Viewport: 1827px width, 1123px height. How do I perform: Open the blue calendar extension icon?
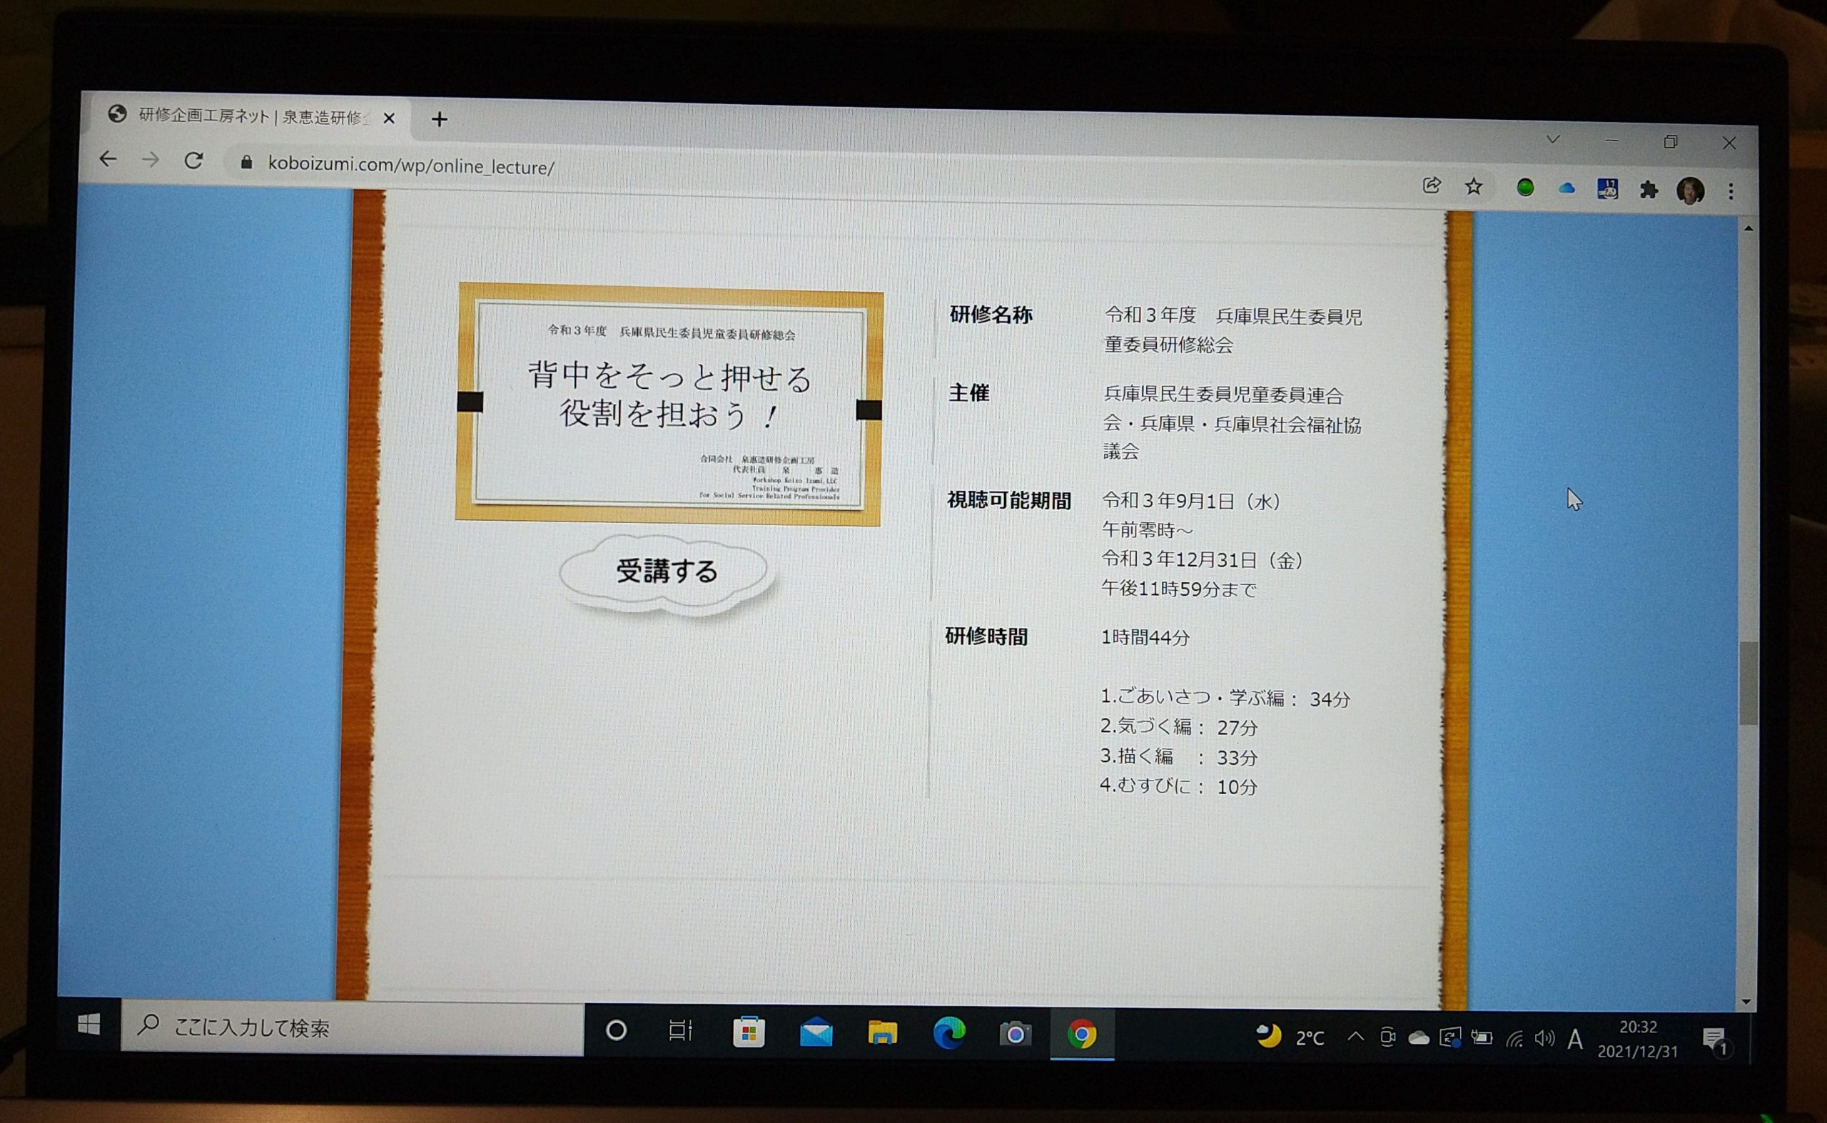pos(1608,189)
